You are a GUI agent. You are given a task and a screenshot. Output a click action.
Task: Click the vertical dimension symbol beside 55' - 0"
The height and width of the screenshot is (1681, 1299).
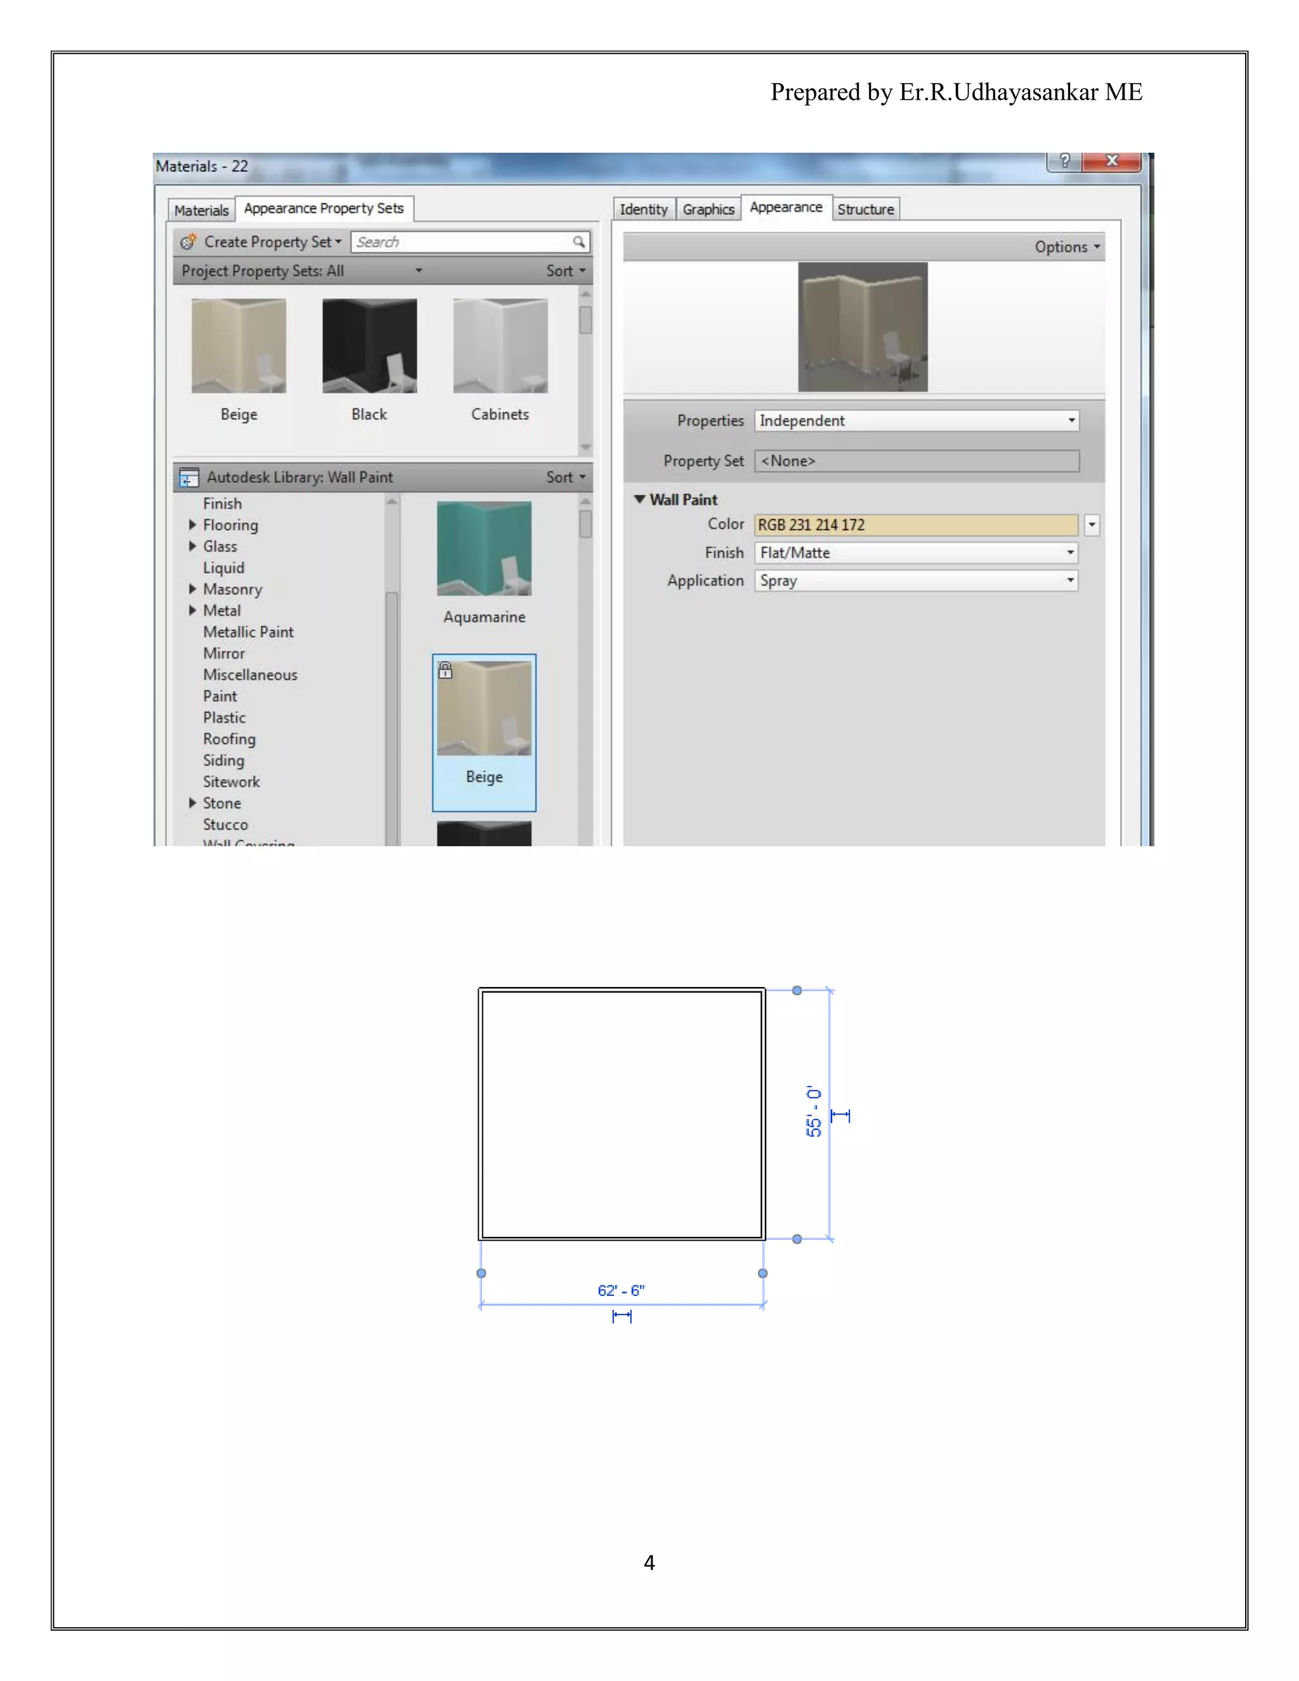point(840,1116)
